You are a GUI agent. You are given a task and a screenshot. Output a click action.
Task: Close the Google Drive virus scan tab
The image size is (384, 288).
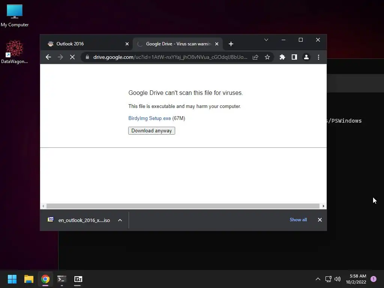coord(216,44)
